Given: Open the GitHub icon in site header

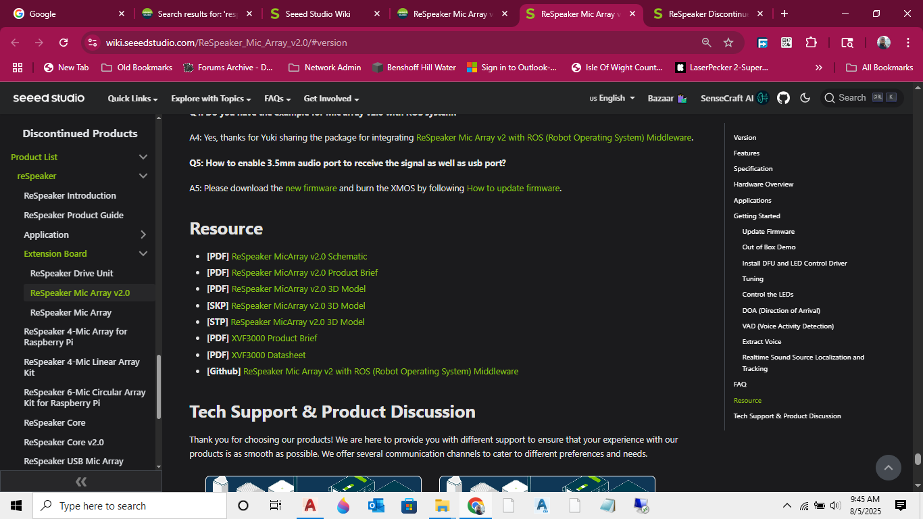Looking at the screenshot, I should [x=783, y=98].
